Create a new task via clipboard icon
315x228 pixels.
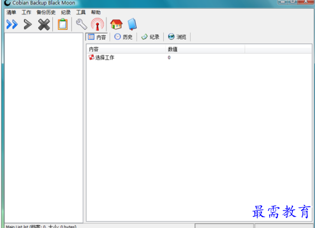(x=62, y=24)
